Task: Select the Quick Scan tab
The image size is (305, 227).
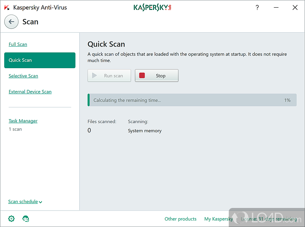Action: click(x=40, y=60)
